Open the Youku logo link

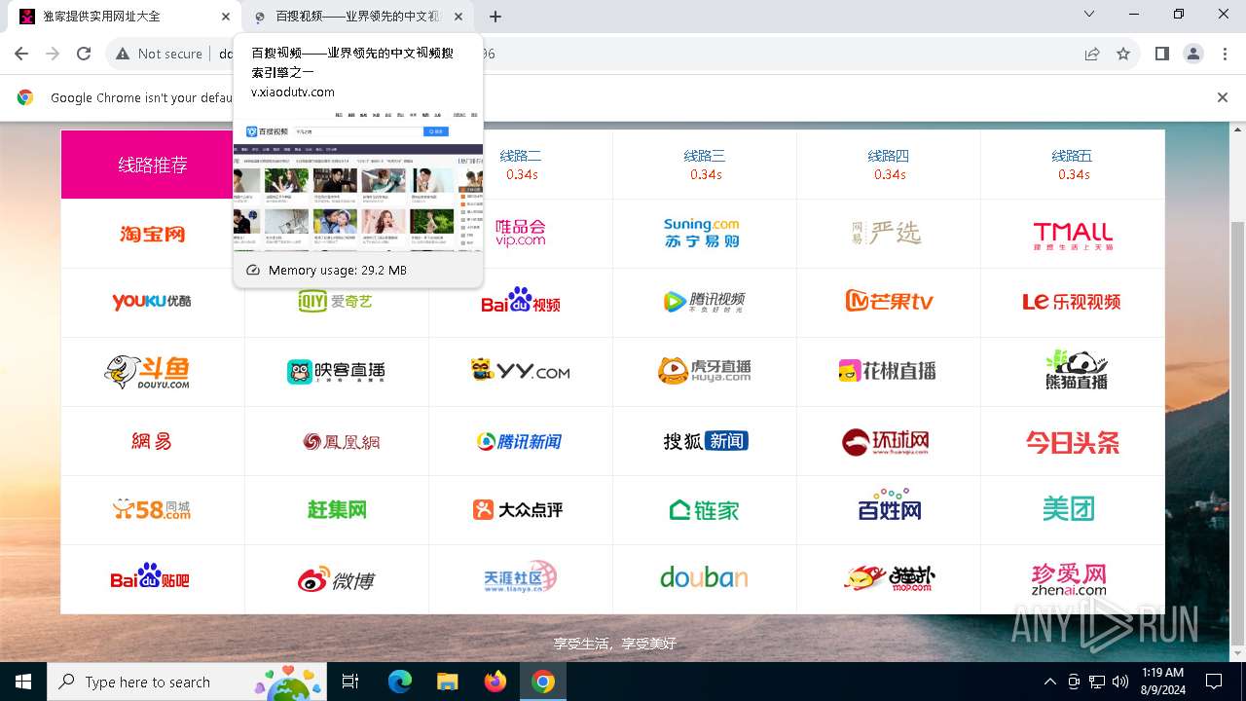click(x=152, y=302)
